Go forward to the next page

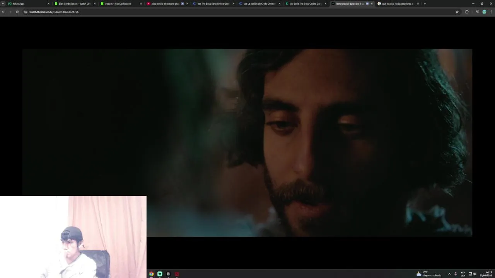[10, 12]
